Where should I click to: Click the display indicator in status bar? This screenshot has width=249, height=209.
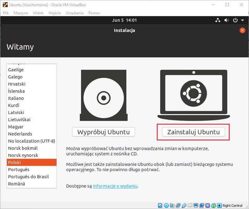point(196,206)
